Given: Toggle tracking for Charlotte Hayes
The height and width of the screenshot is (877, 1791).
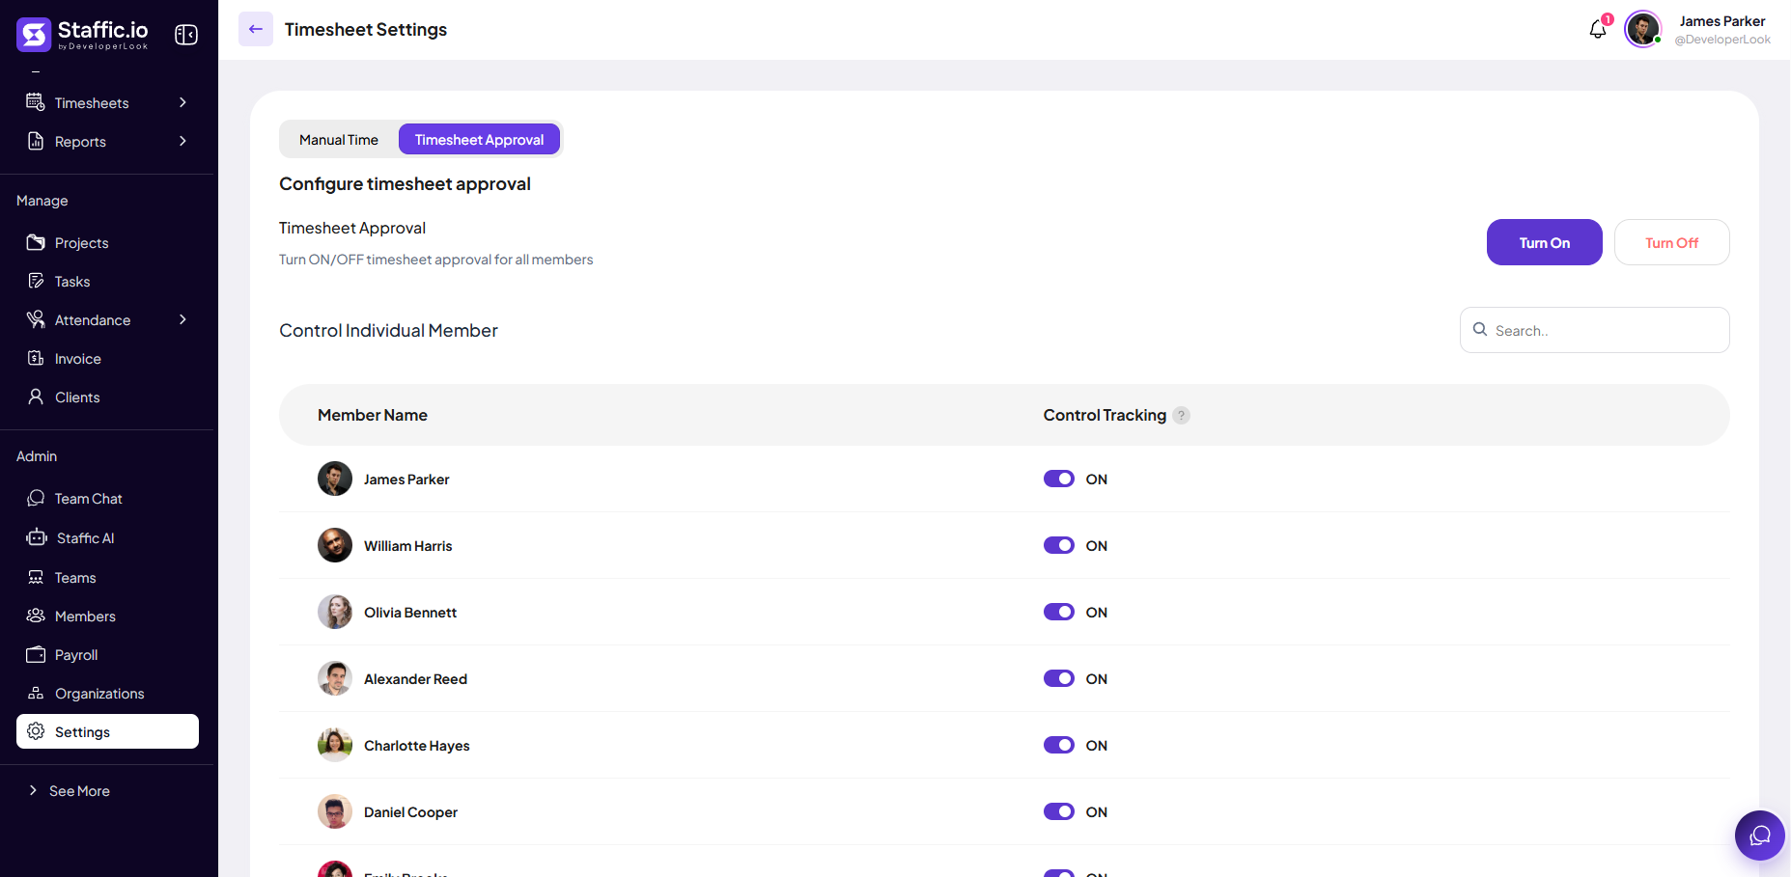Looking at the screenshot, I should [x=1059, y=745].
